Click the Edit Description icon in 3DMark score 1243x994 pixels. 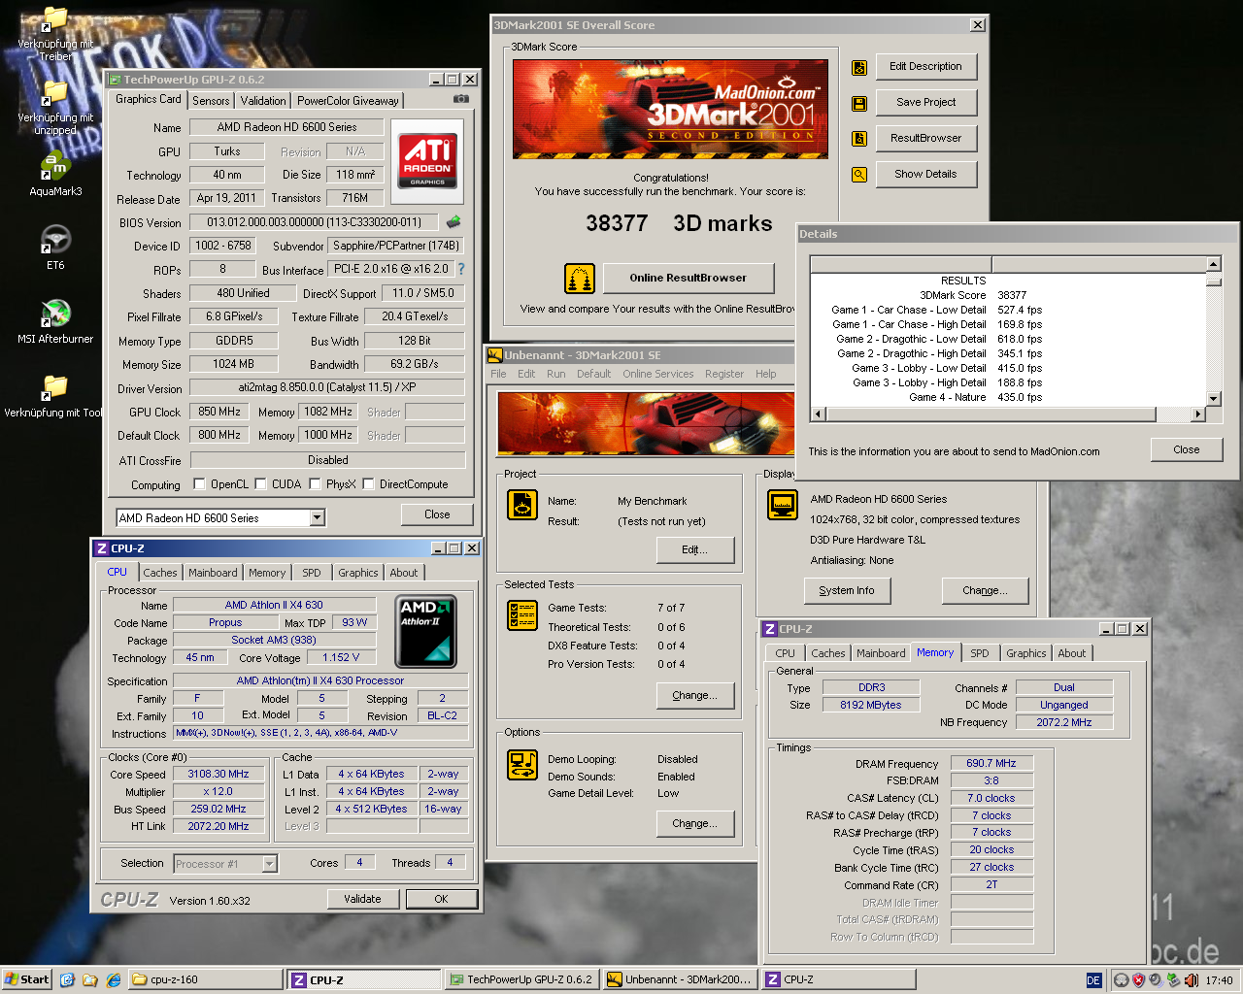pyautogui.click(x=859, y=67)
